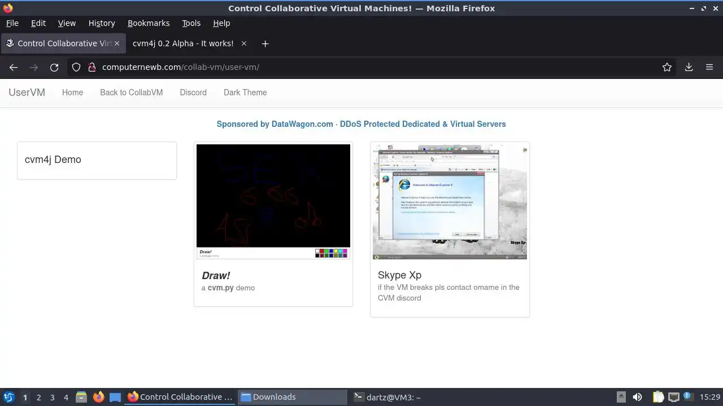723x406 pixels.
Task: Switch to Firefox window in taskbar
Action: pos(180,397)
